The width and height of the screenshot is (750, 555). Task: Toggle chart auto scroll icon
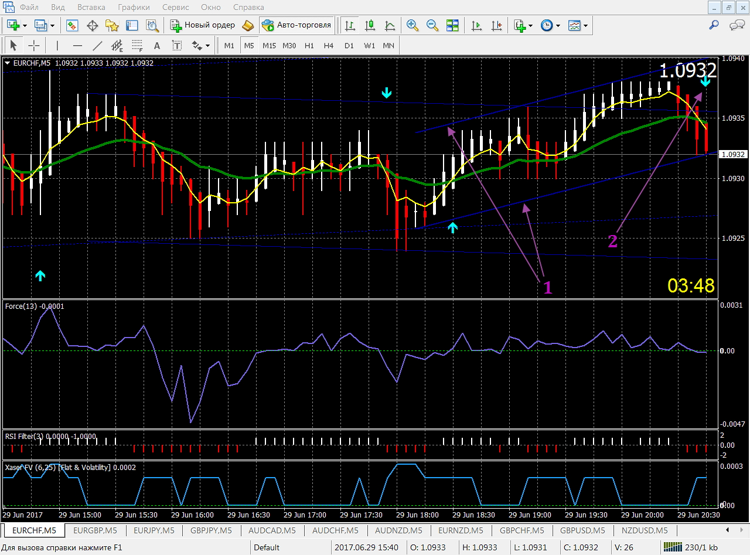[x=477, y=25]
